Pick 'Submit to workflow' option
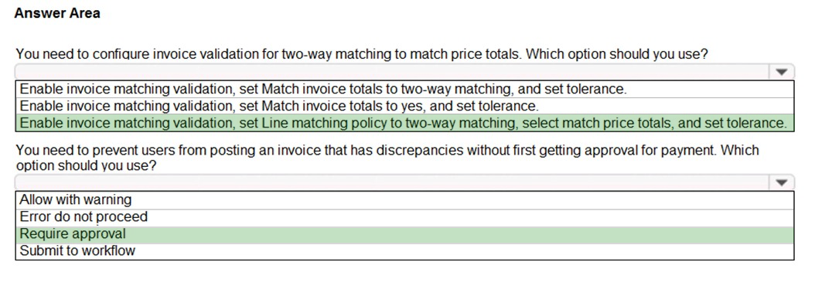The height and width of the screenshot is (286, 815). (x=405, y=250)
